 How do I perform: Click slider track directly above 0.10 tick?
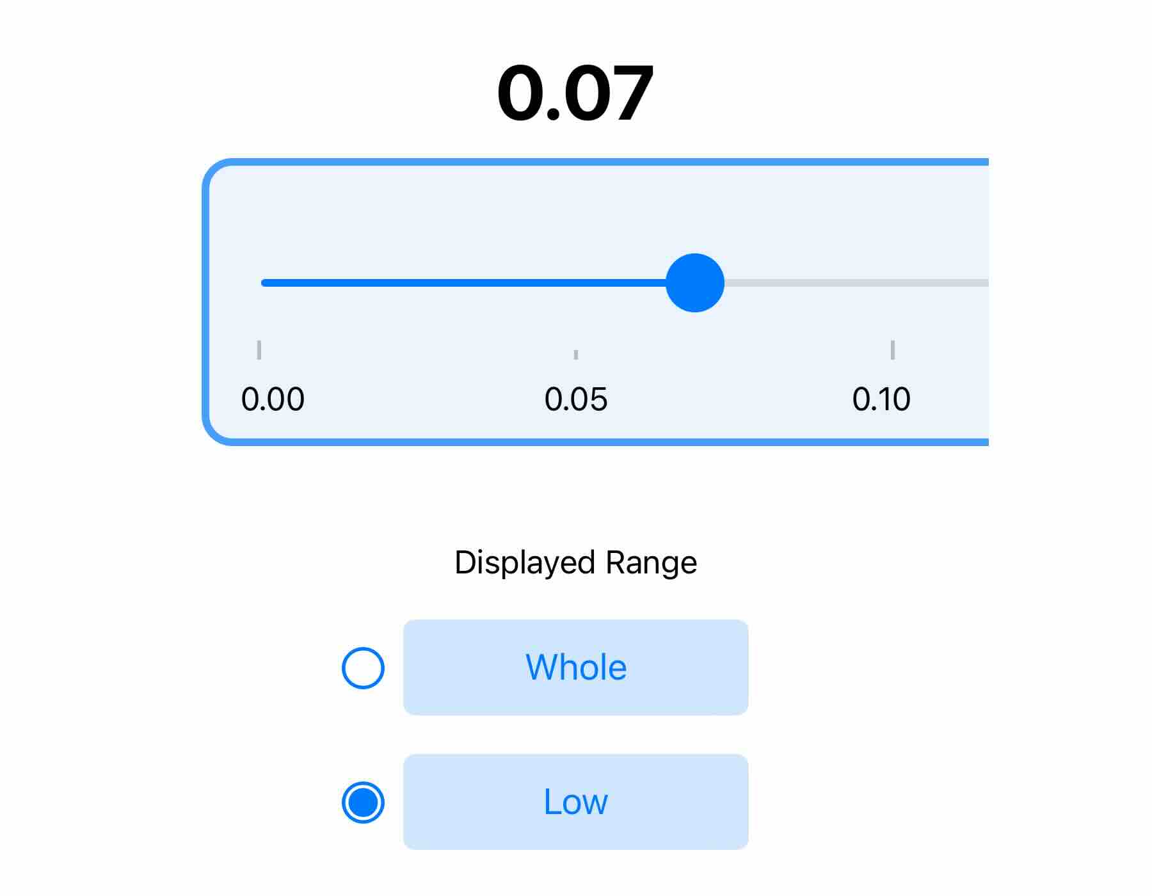[x=893, y=283]
